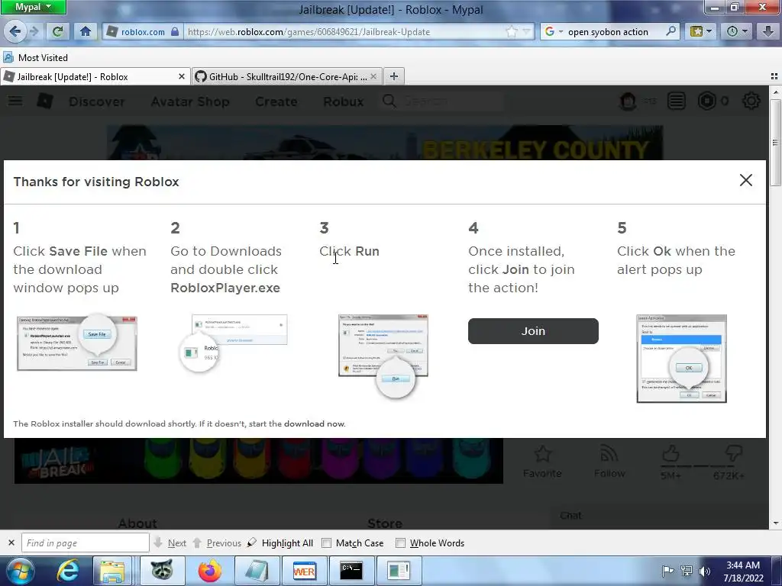782x586 pixels.
Task: Click the page vertical scrollbar thumb
Action: (775, 142)
